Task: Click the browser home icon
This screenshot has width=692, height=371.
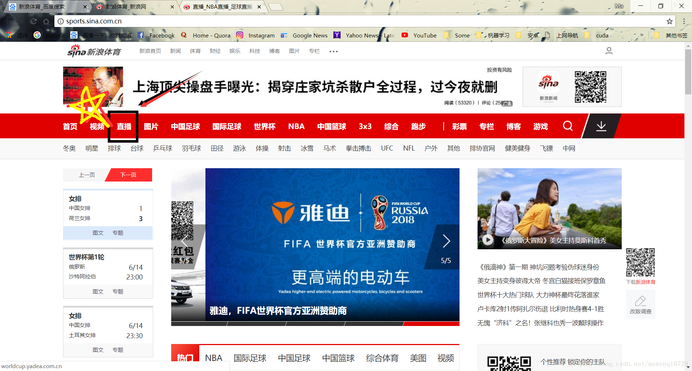Action: [46, 21]
